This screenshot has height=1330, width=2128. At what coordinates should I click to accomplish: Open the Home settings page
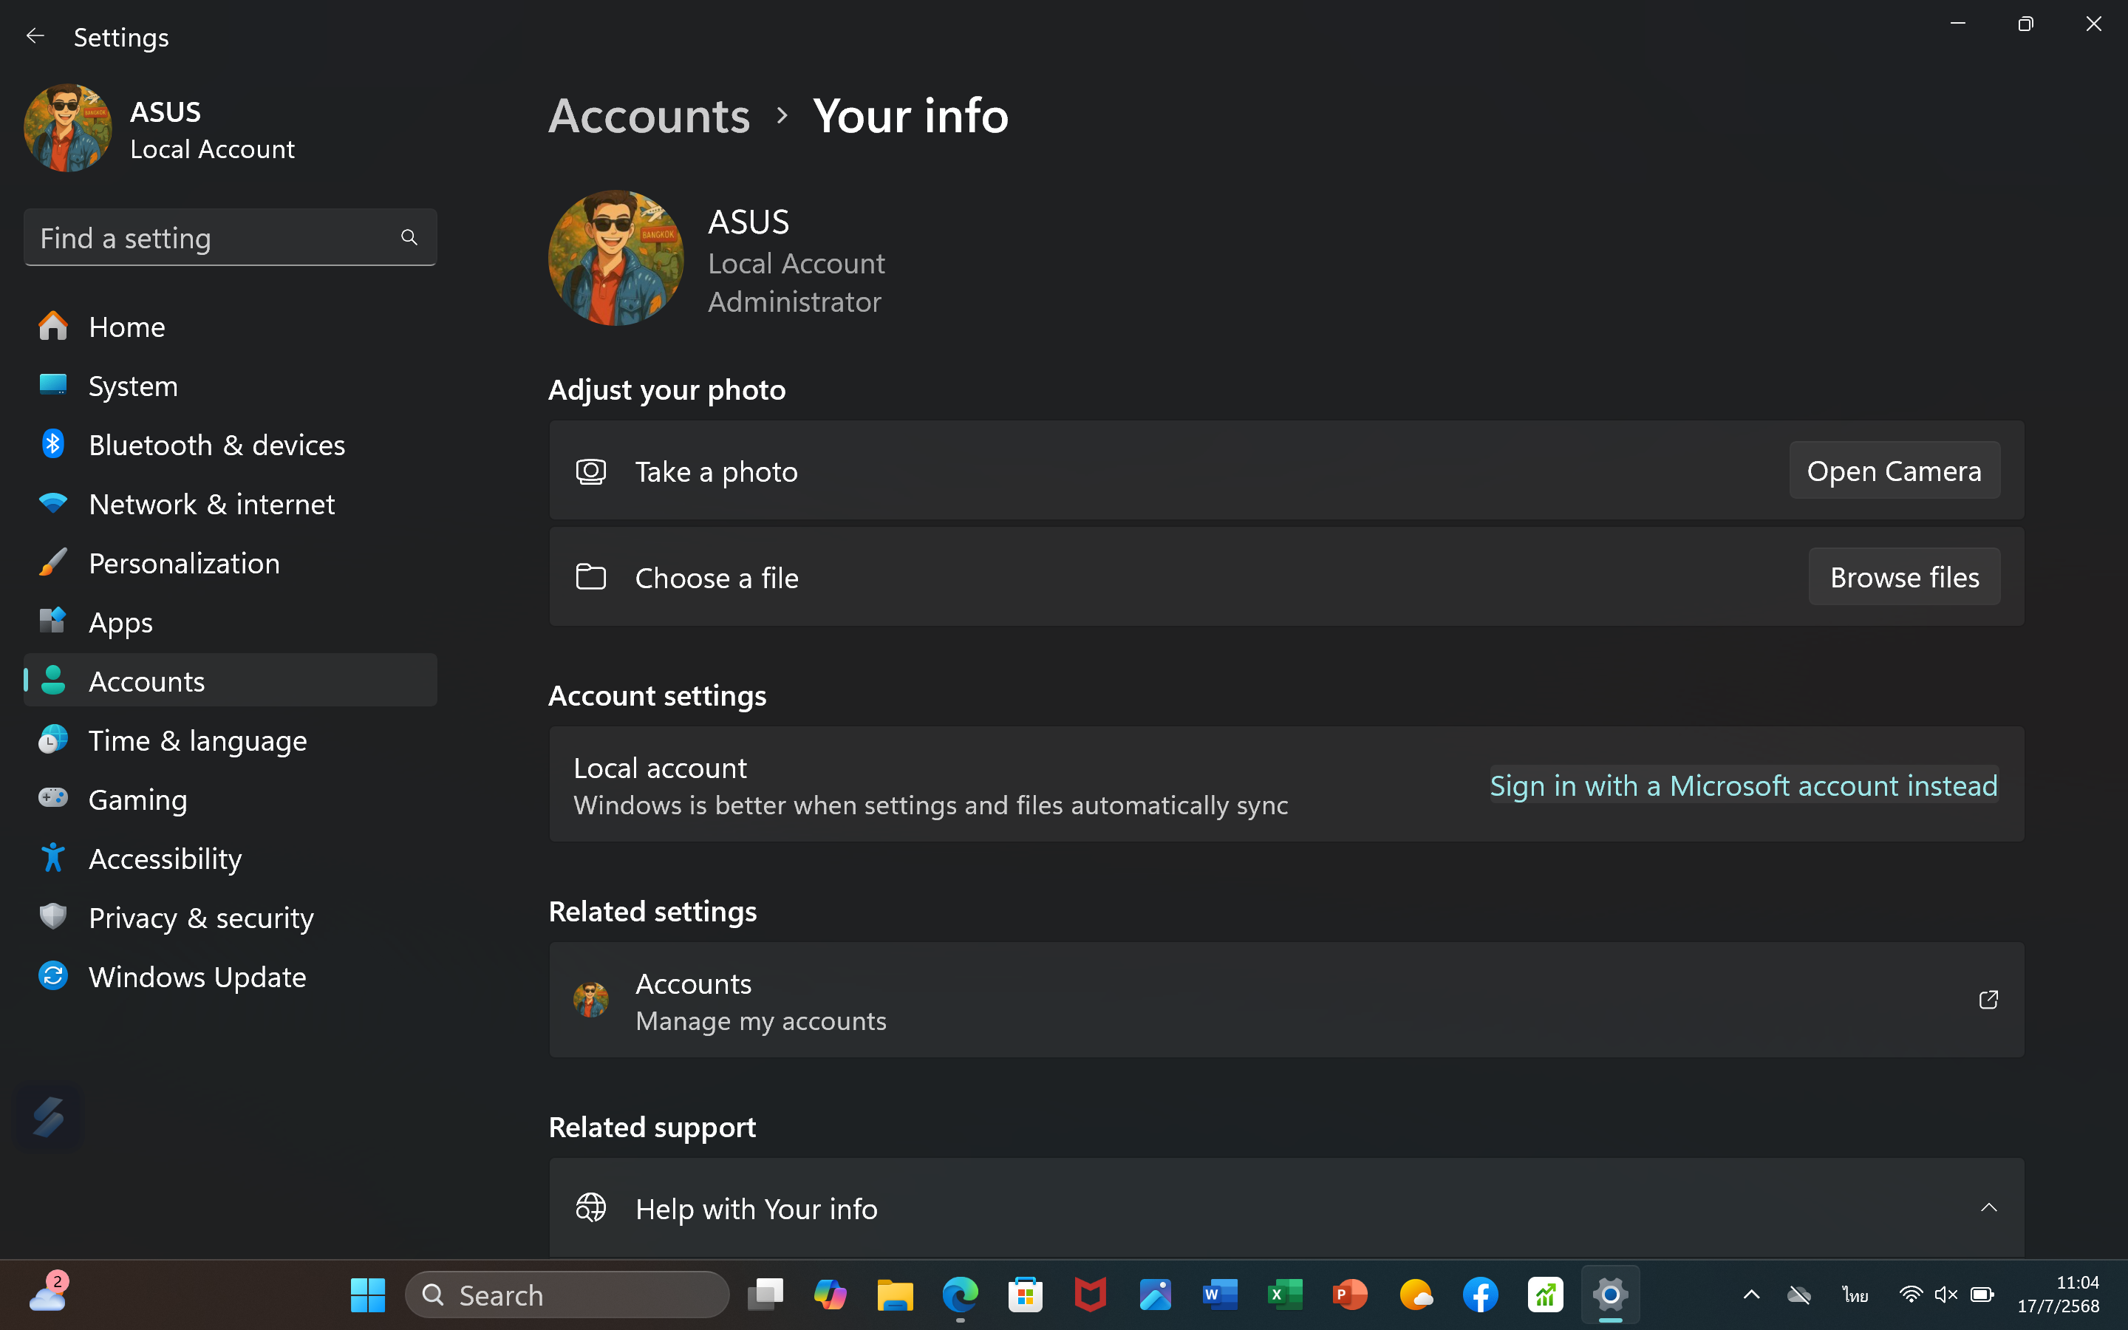(231, 327)
